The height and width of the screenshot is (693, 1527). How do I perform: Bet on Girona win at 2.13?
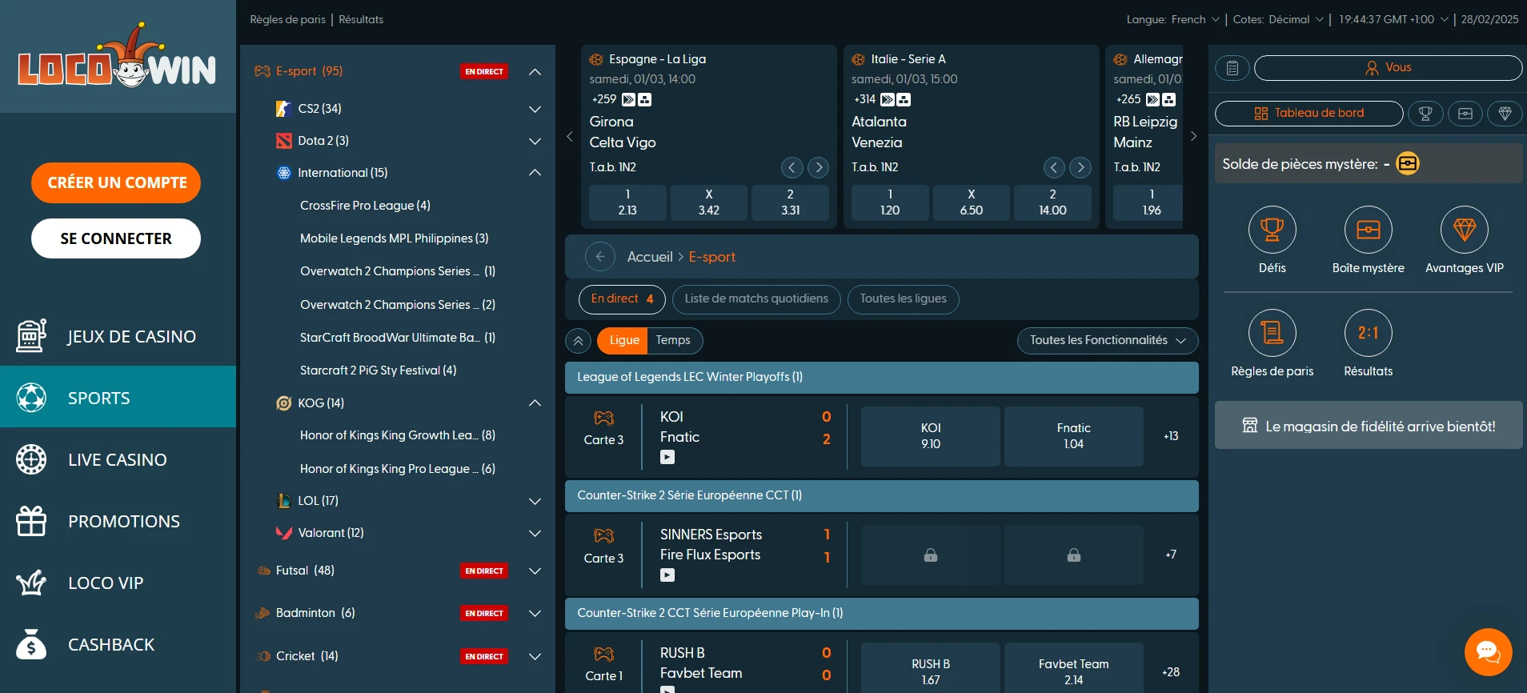coord(627,202)
